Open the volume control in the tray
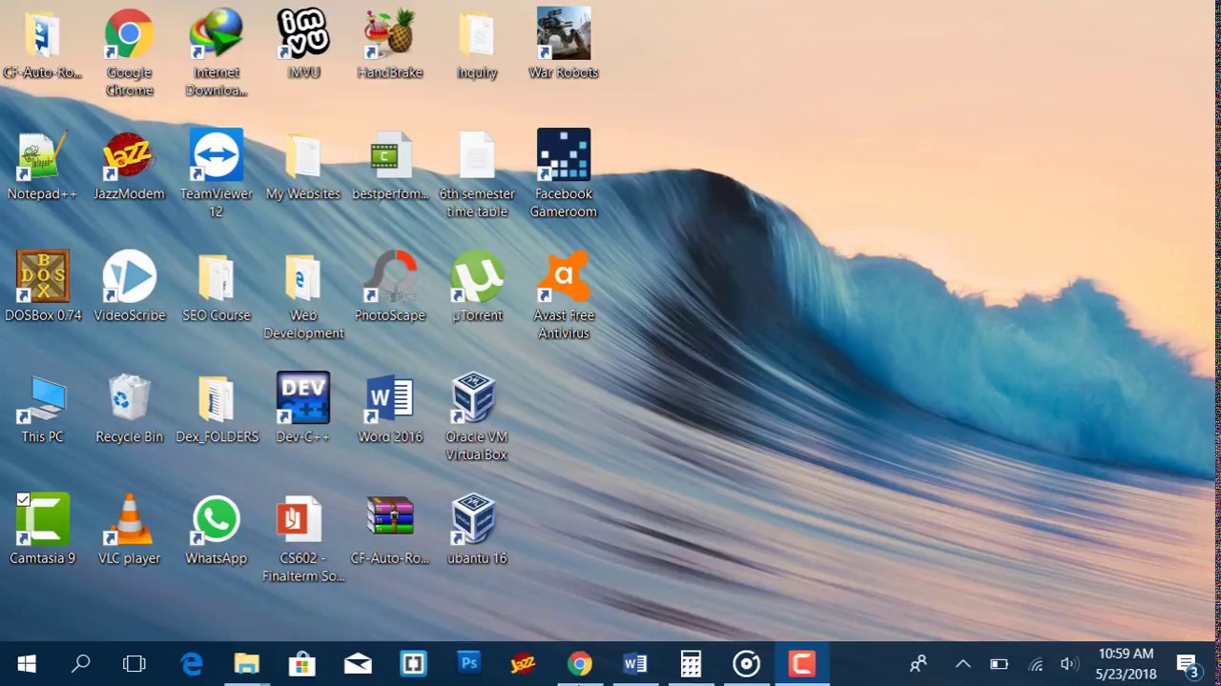The height and width of the screenshot is (686, 1221). [1069, 664]
